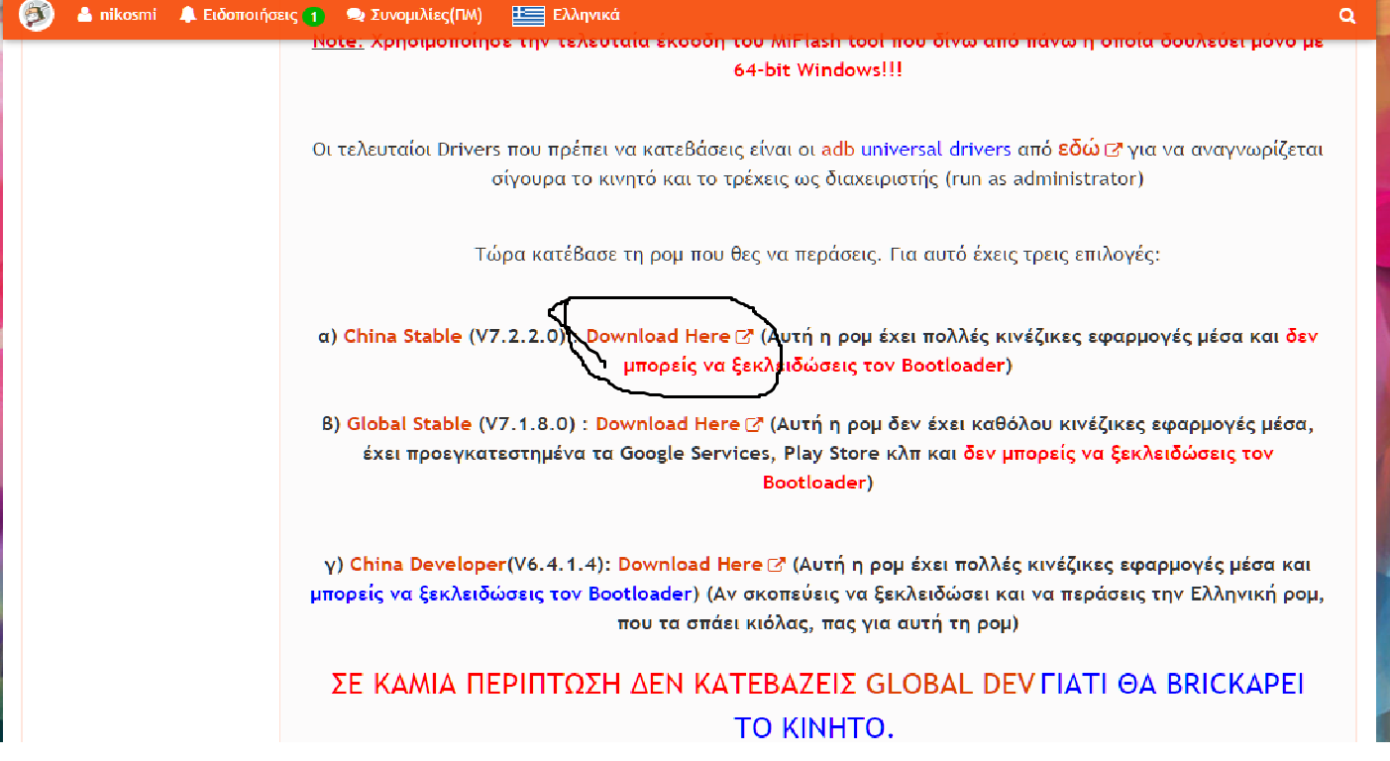Click the 'GLOBAL DEV' warning words

[951, 684]
